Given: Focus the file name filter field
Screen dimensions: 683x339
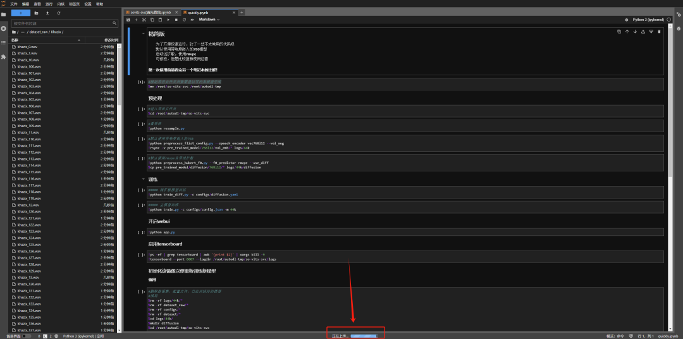Looking at the screenshot, I should 65,23.
